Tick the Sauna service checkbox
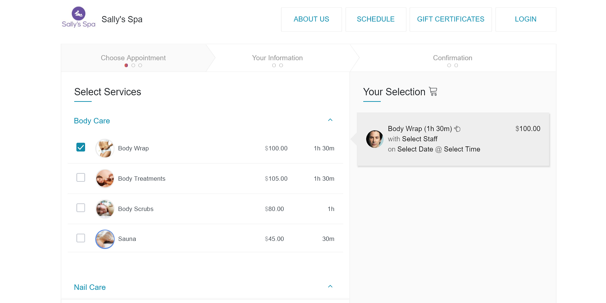This screenshot has width=606, height=303. point(81,238)
